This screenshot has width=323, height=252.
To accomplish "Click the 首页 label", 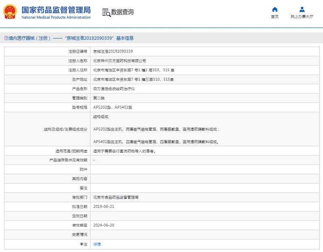I will click(x=275, y=17).
